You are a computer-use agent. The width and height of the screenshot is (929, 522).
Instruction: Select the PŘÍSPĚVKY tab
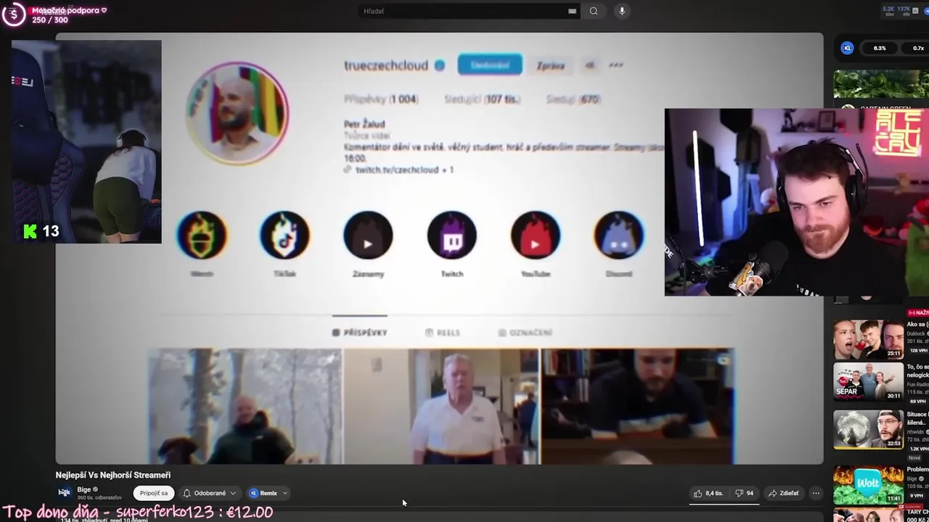coord(359,332)
